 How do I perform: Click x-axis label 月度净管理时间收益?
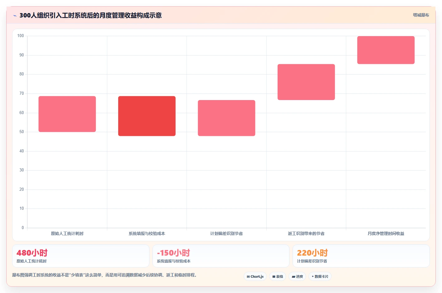click(386, 233)
